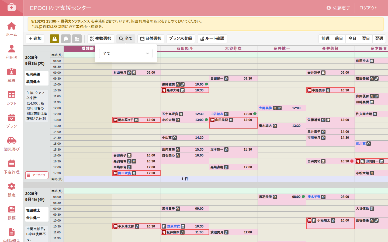Open comment bubble on 山谷結衣 12:30
The height and width of the screenshot is (242, 388).
click(x=255, y=114)
